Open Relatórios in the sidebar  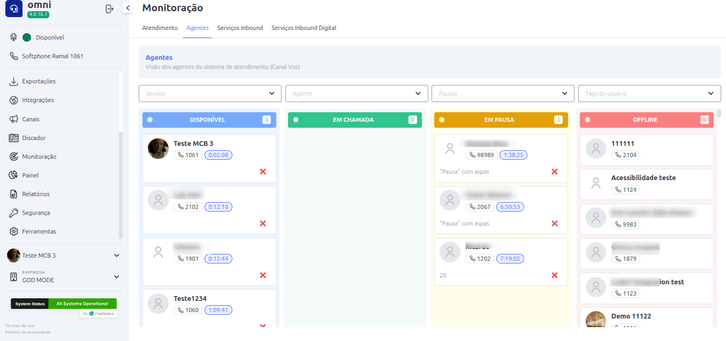[x=35, y=194]
